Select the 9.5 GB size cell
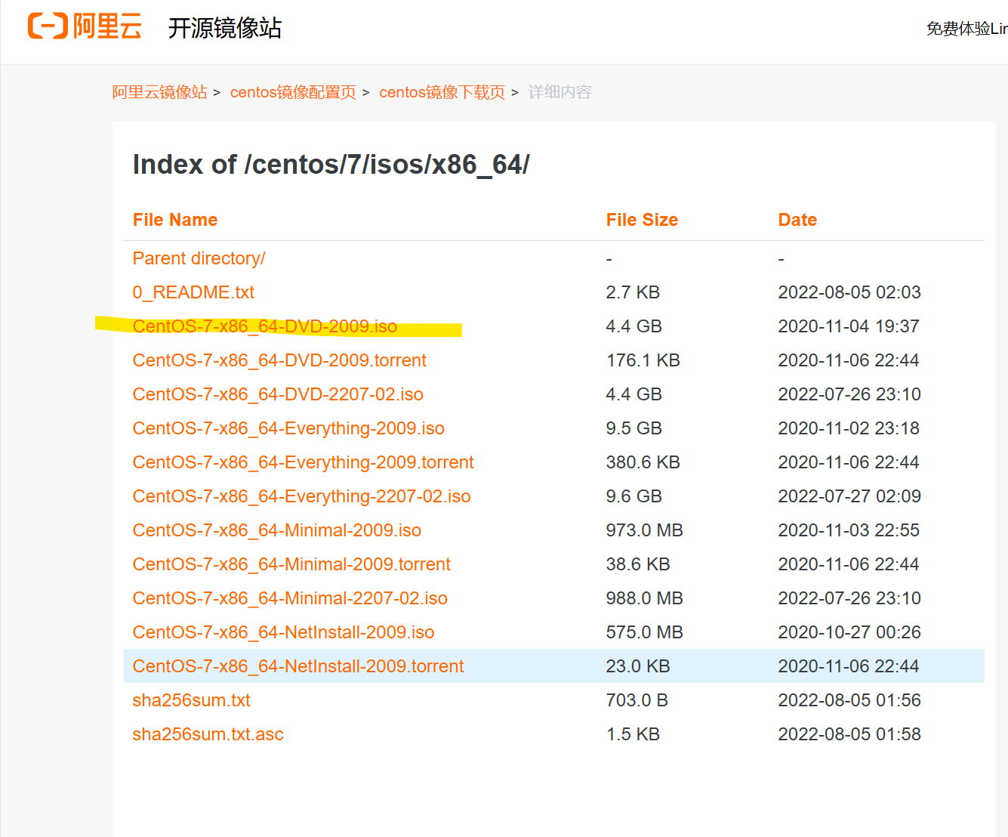1008x837 pixels. 633,428
